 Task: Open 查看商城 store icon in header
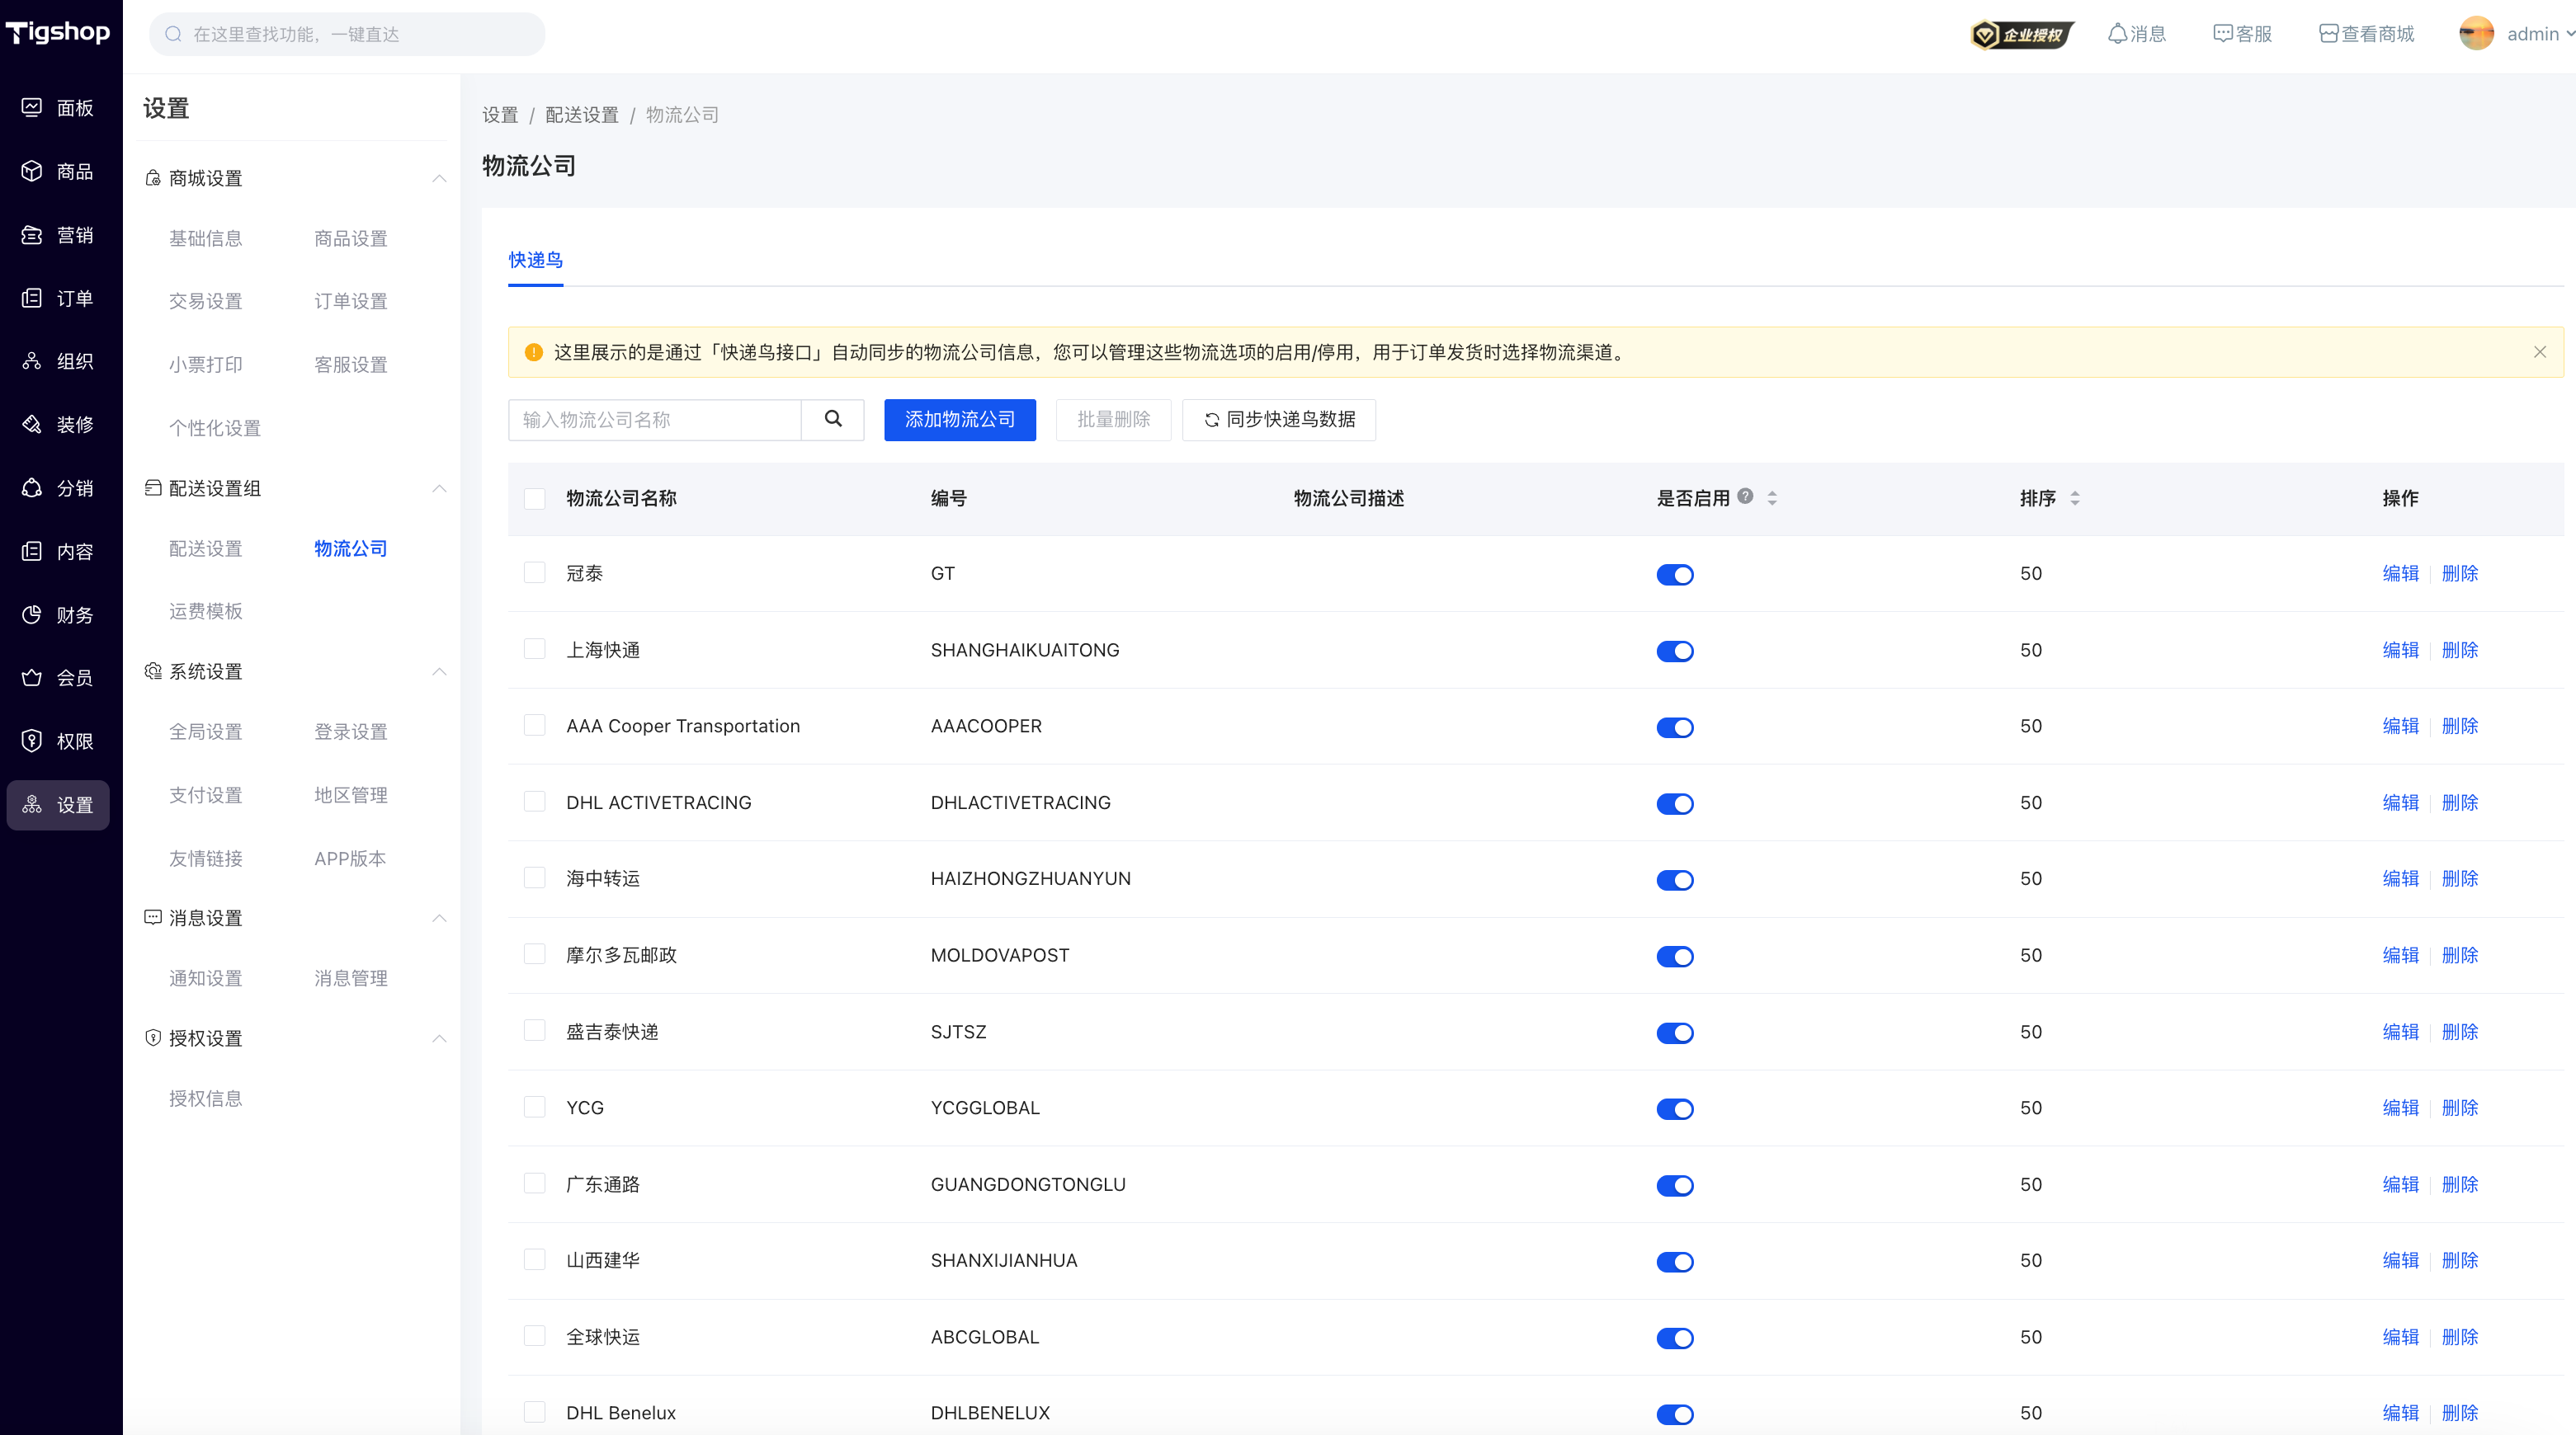pos(2328,34)
